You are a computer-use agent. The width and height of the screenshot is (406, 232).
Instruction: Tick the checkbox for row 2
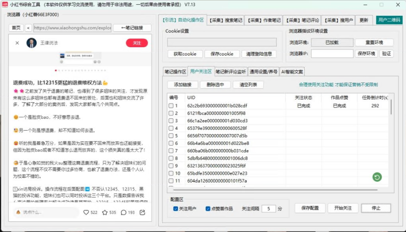(x=171, y=113)
